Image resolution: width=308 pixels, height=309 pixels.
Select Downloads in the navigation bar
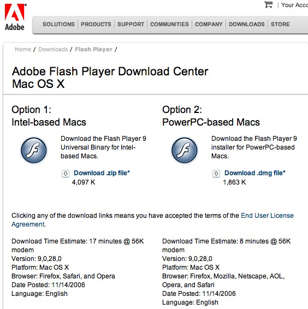(246, 24)
